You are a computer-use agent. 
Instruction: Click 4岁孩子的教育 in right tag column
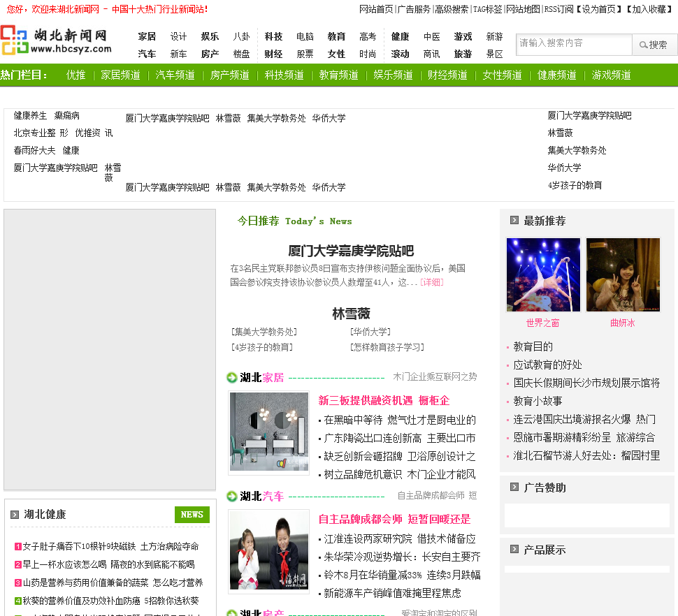[575, 185]
